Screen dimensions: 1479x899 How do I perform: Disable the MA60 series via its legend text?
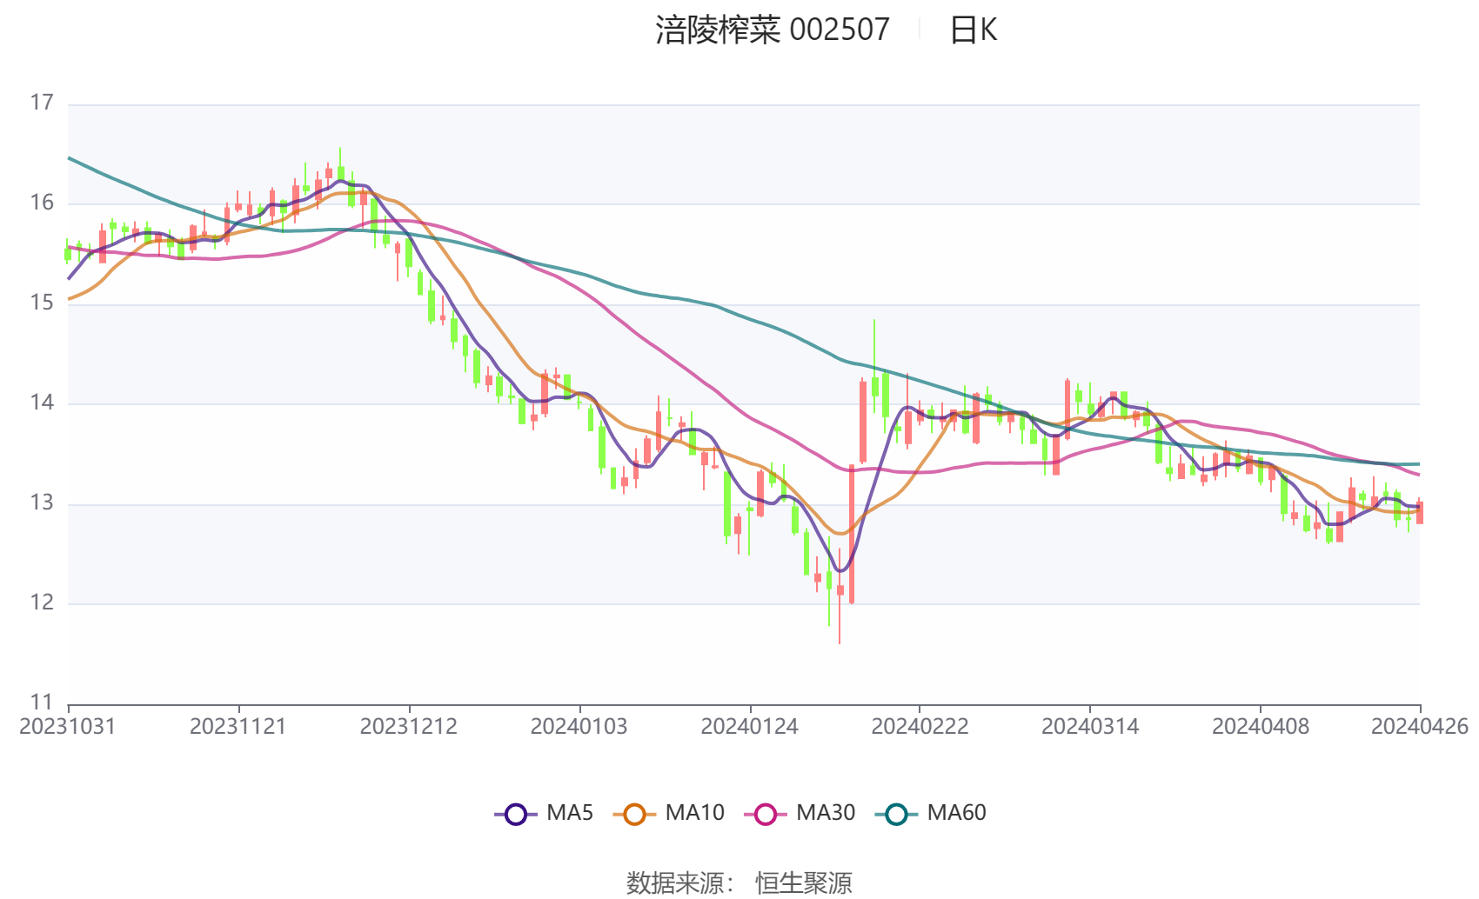point(956,813)
